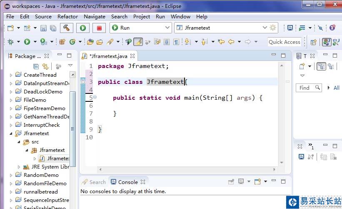Open the Project menu
This screenshot has height=209, width=342.
(142, 17)
